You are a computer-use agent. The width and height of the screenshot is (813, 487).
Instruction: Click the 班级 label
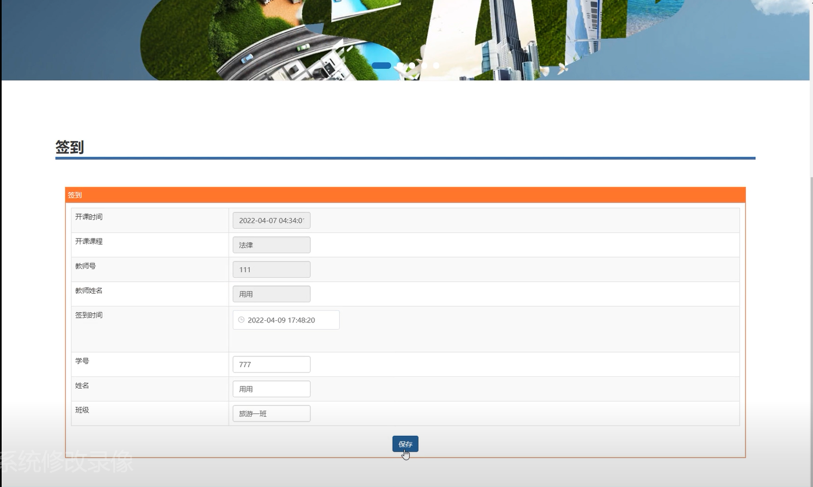tap(82, 410)
